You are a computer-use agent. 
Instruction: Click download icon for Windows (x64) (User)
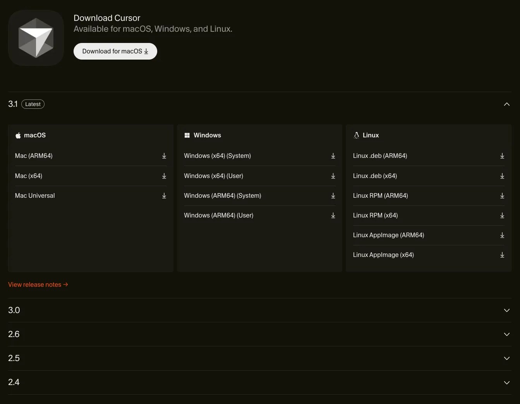(333, 176)
